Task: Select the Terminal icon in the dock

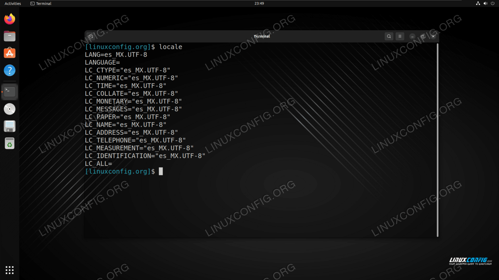Action: click(10, 92)
